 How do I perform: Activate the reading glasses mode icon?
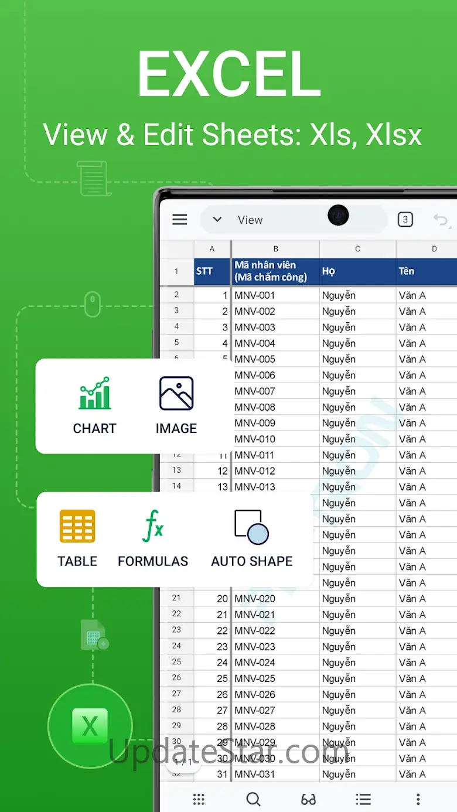pos(308,799)
